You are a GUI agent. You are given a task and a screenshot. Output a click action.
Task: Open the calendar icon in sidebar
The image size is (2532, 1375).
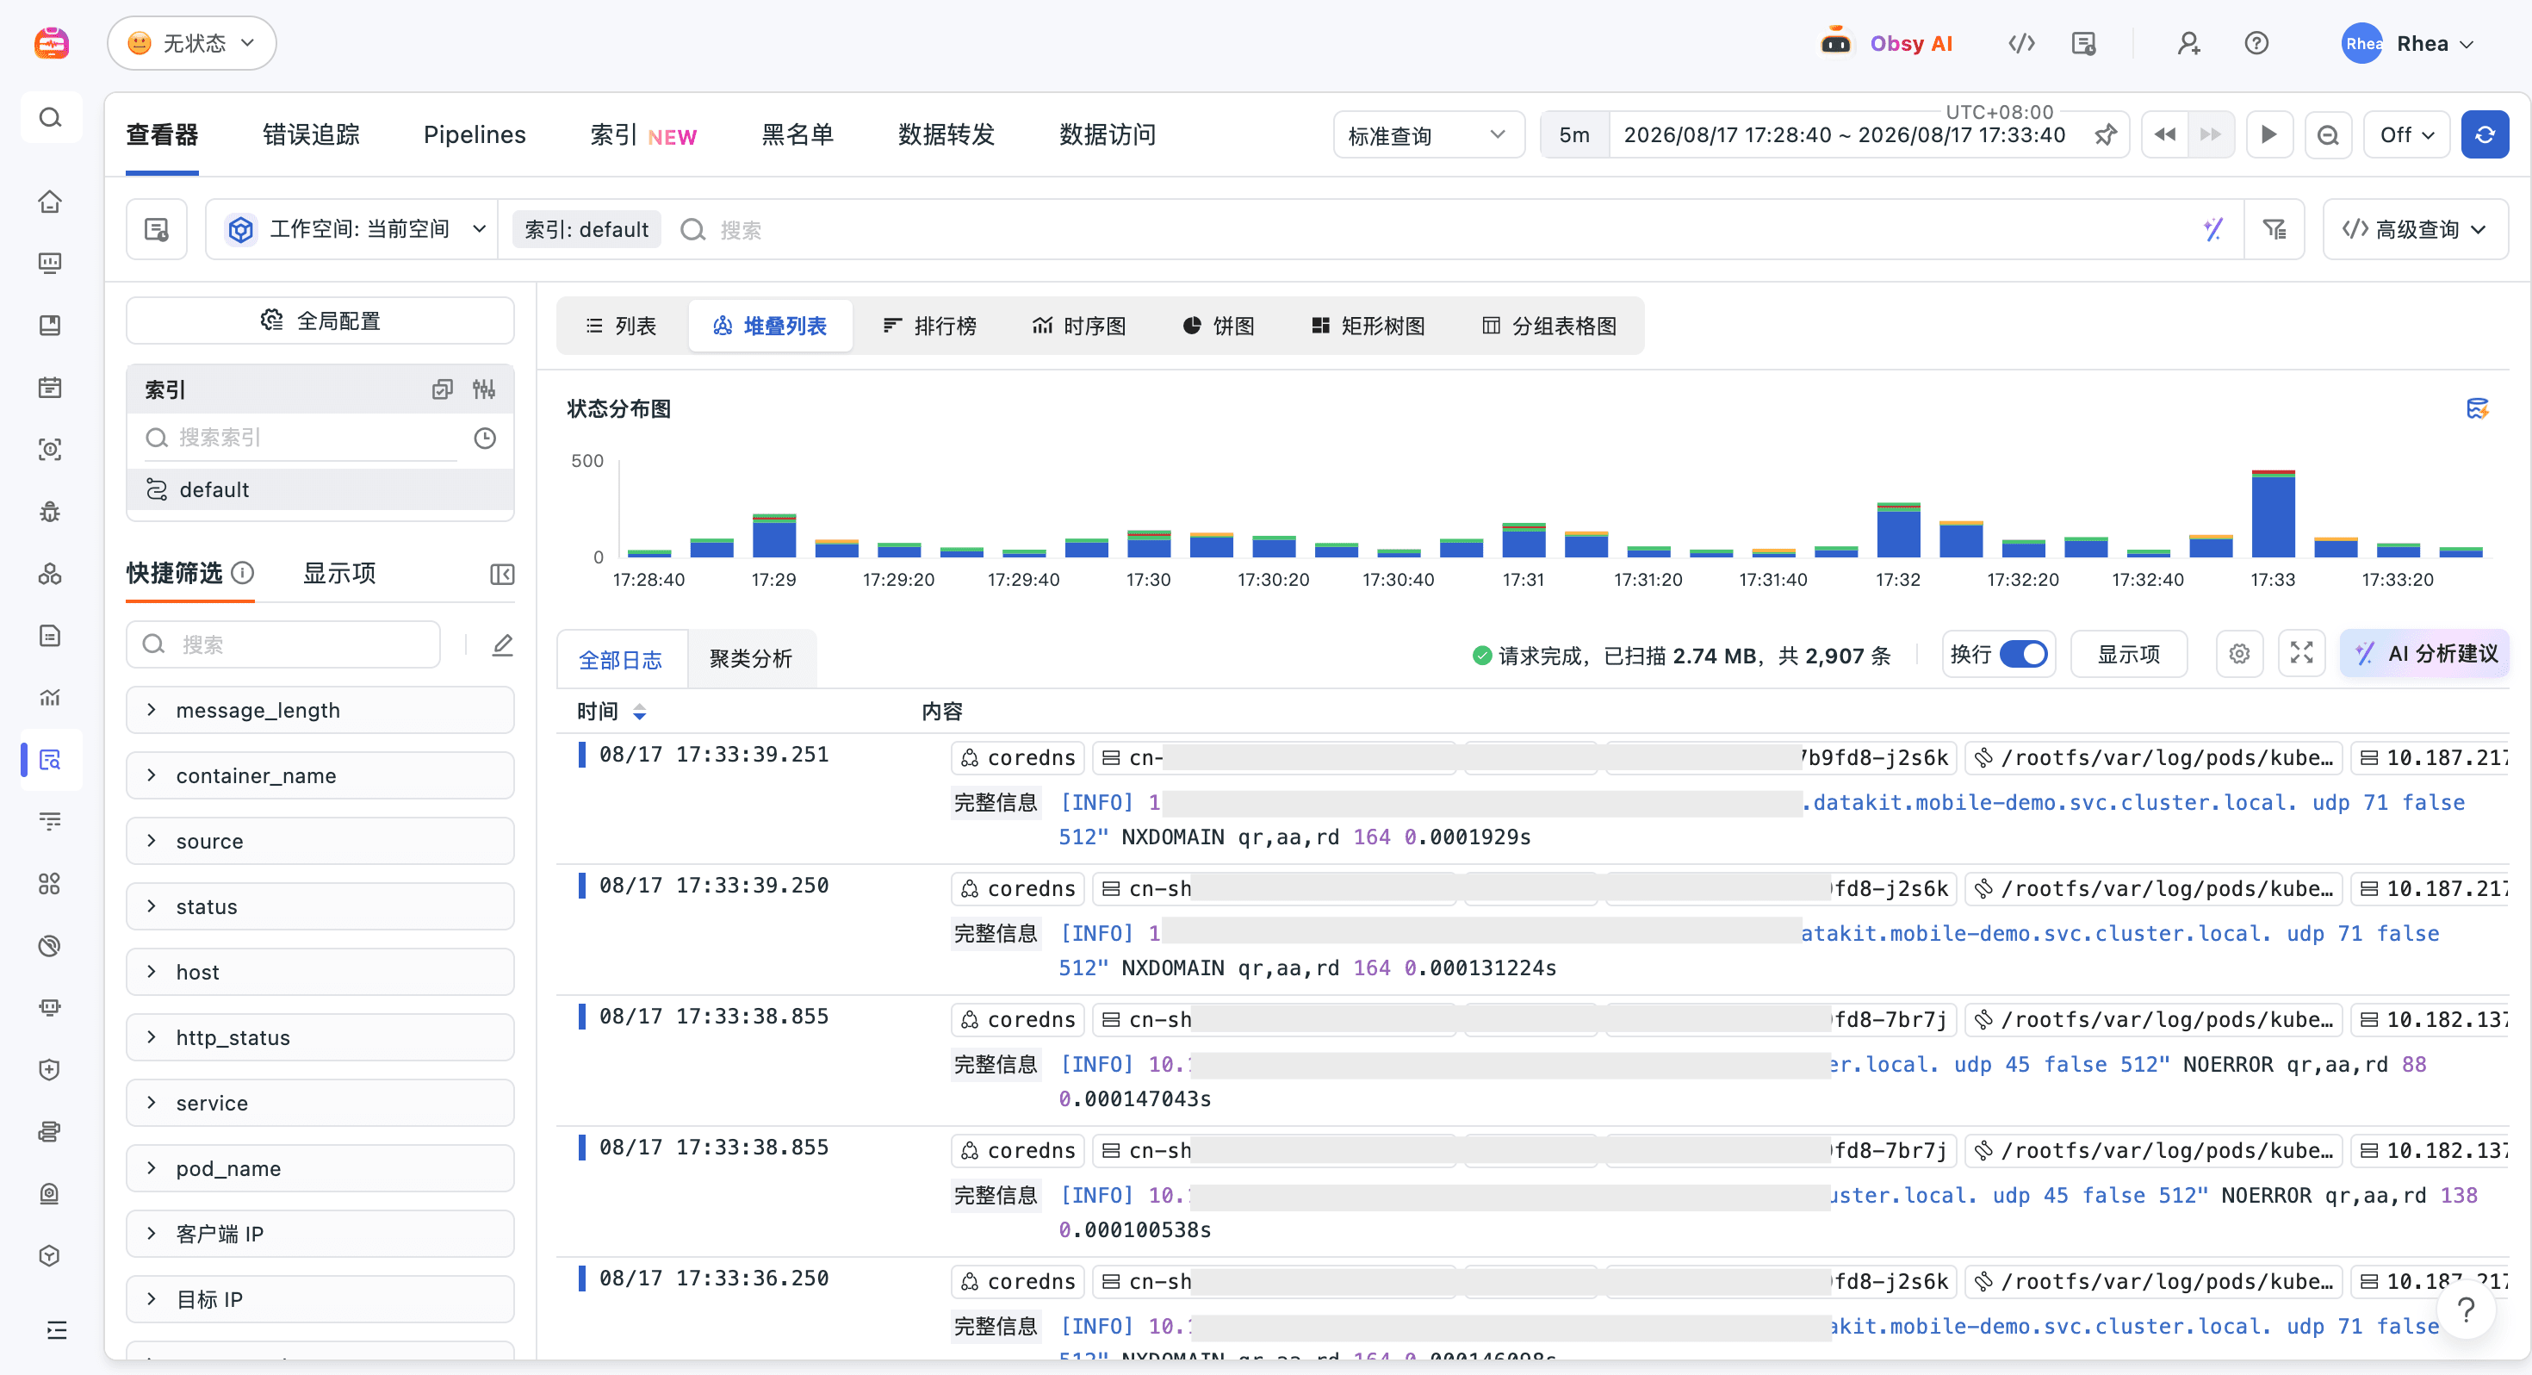[50, 388]
